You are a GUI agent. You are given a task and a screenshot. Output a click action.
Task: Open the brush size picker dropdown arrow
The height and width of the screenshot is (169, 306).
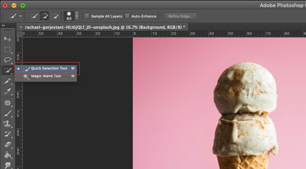pos(77,16)
